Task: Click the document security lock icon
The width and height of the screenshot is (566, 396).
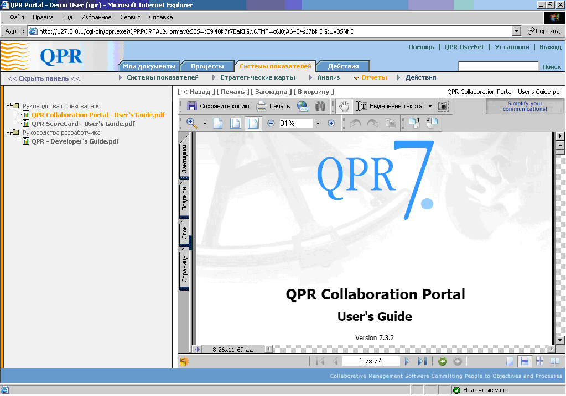Action: 184,361
